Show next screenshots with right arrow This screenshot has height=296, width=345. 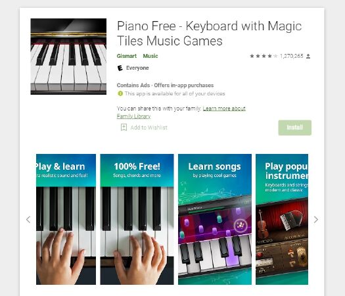point(316,219)
